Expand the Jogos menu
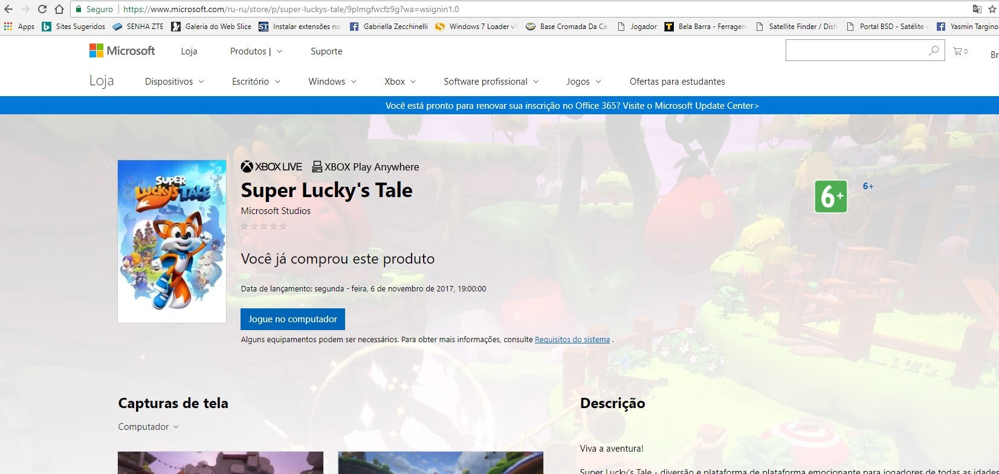 [584, 82]
